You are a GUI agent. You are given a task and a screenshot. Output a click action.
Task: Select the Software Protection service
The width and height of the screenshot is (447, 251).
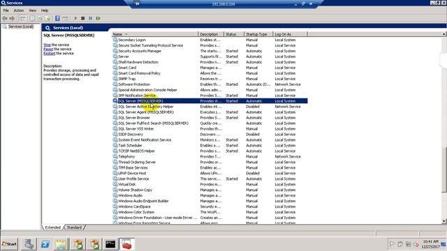click(x=134, y=84)
